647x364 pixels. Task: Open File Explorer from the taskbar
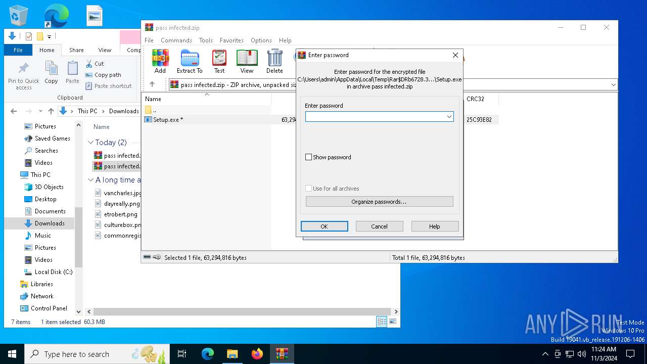[232, 354]
